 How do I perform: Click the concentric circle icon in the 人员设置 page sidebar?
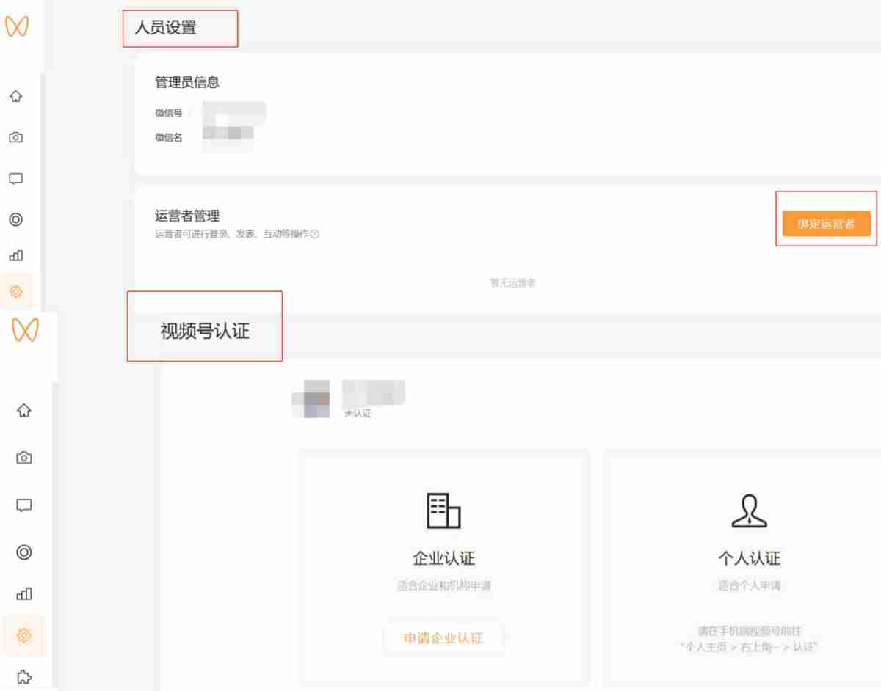15,219
